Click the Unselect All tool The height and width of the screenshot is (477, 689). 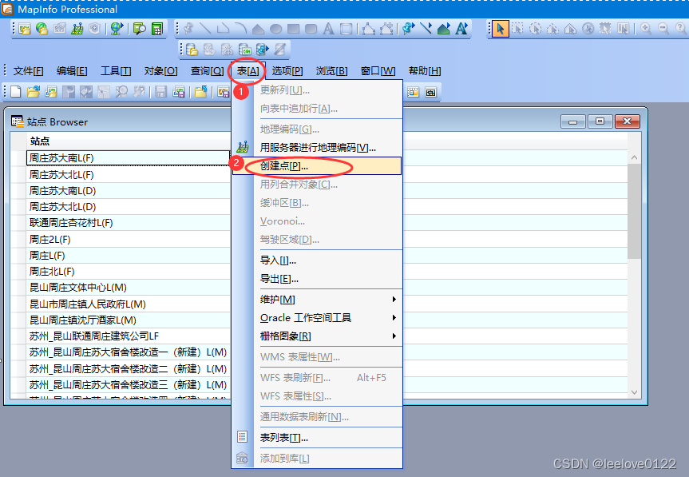click(588, 29)
